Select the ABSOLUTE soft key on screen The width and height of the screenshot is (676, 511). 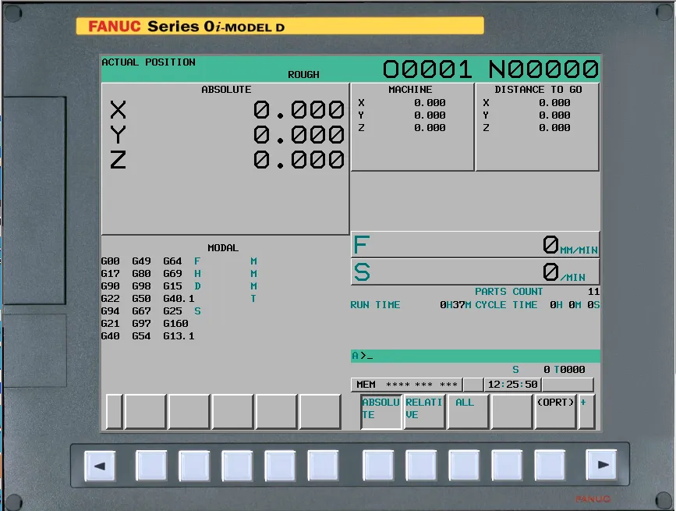coord(381,412)
